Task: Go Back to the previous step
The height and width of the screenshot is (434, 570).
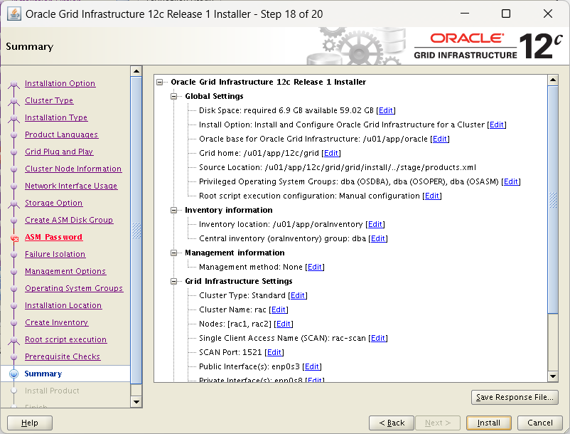Action: click(x=392, y=423)
